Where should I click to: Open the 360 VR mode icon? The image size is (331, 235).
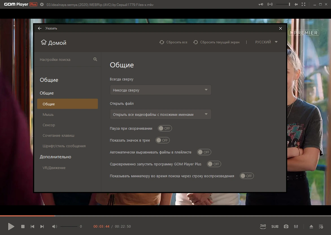coord(263,226)
